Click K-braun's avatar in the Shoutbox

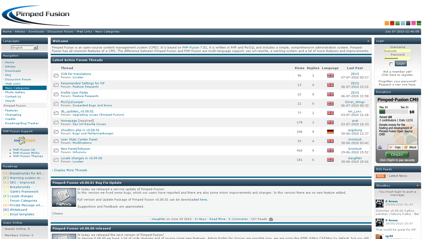(380, 203)
